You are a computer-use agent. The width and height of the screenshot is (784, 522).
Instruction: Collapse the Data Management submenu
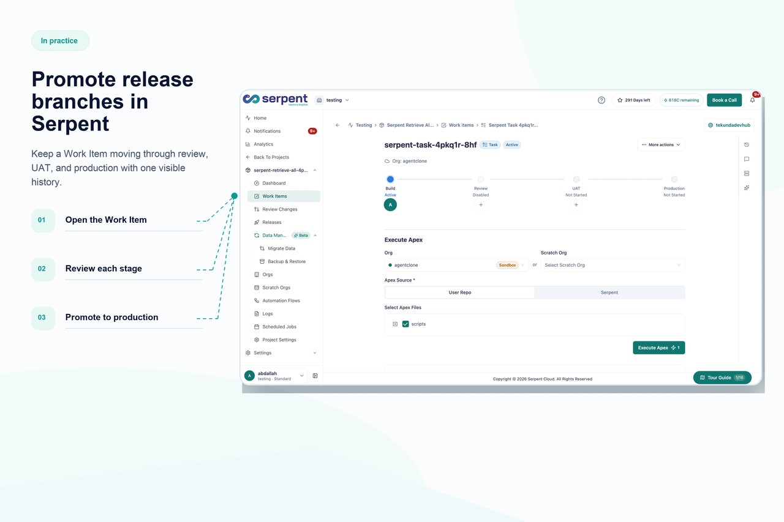(315, 236)
